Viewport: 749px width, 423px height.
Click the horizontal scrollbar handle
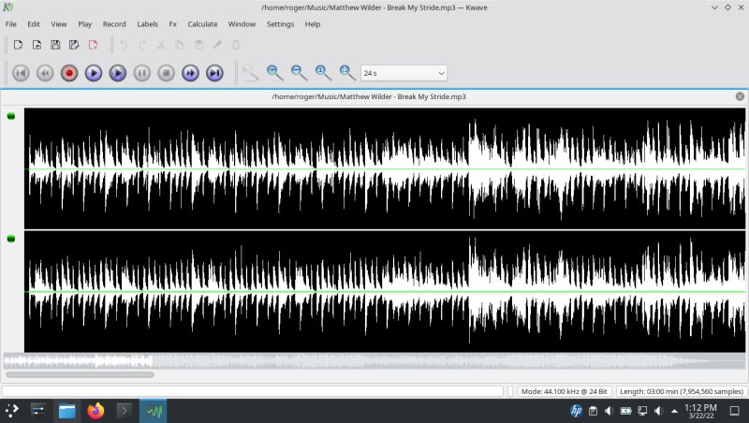point(81,374)
